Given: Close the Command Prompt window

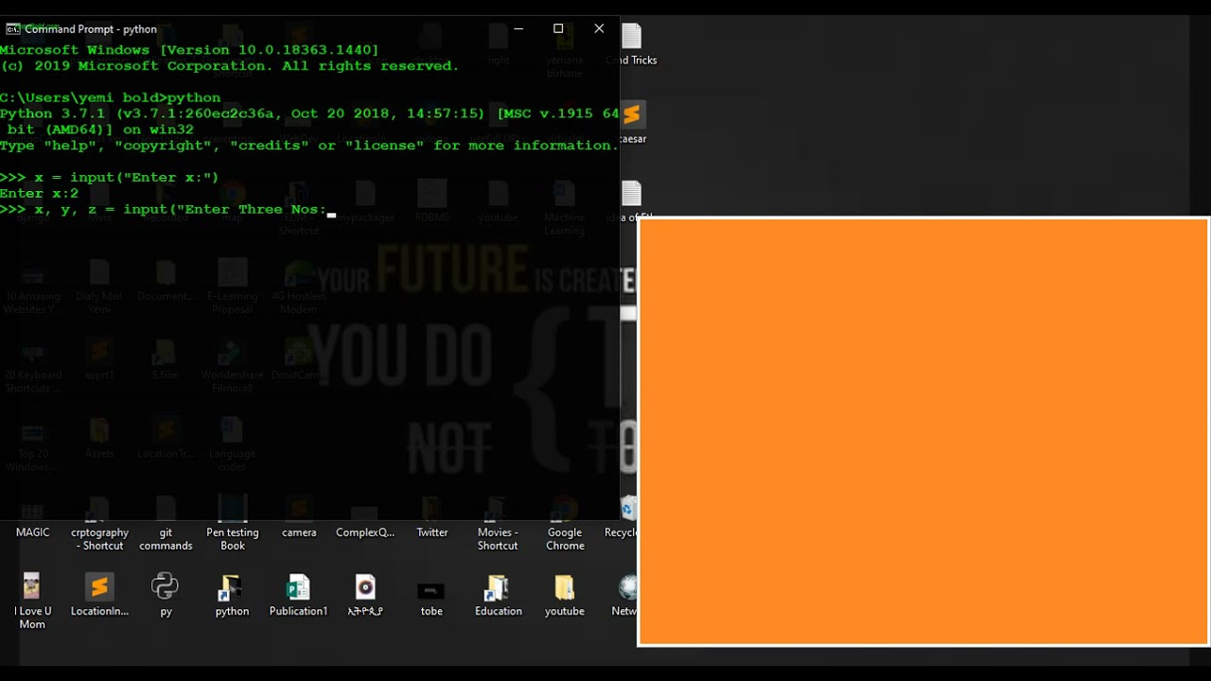Looking at the screenshot, I should point(599,29).
